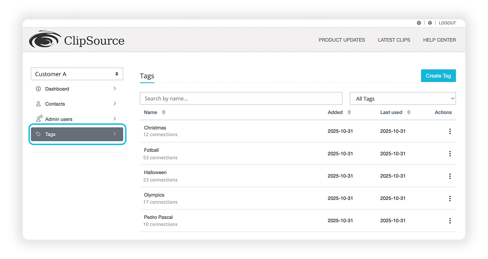This screenshot has width=488, height=259.
Task: Open actions menu for Halloween tag
Action: (x=450, y=176)
